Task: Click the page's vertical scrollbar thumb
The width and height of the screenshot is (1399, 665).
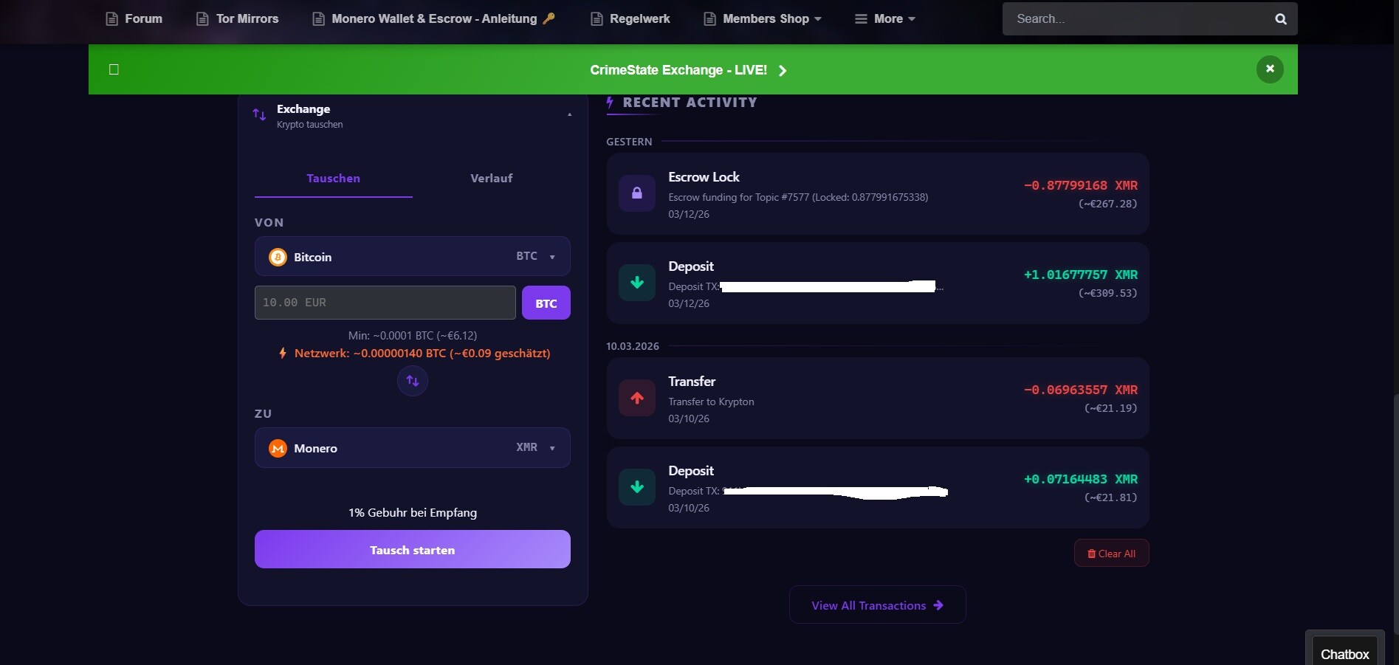Action: pyautogui.click(x=1395, y=513)
